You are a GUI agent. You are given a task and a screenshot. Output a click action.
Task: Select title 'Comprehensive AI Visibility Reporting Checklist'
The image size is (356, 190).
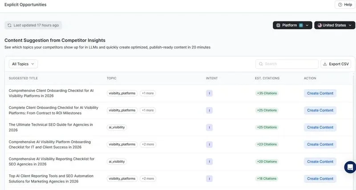pos(52,161)
